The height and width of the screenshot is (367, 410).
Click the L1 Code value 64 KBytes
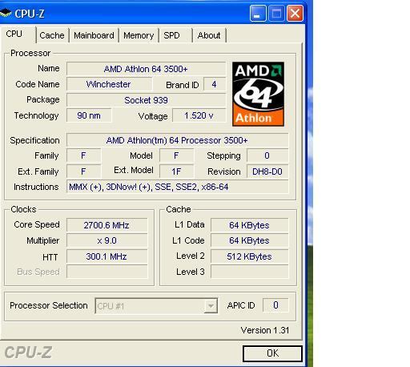click(250, 240)
